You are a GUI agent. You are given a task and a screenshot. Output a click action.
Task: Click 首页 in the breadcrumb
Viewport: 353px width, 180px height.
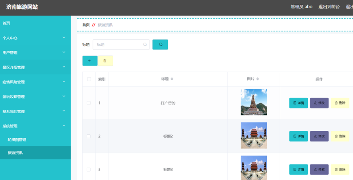(x=86, y=25)
